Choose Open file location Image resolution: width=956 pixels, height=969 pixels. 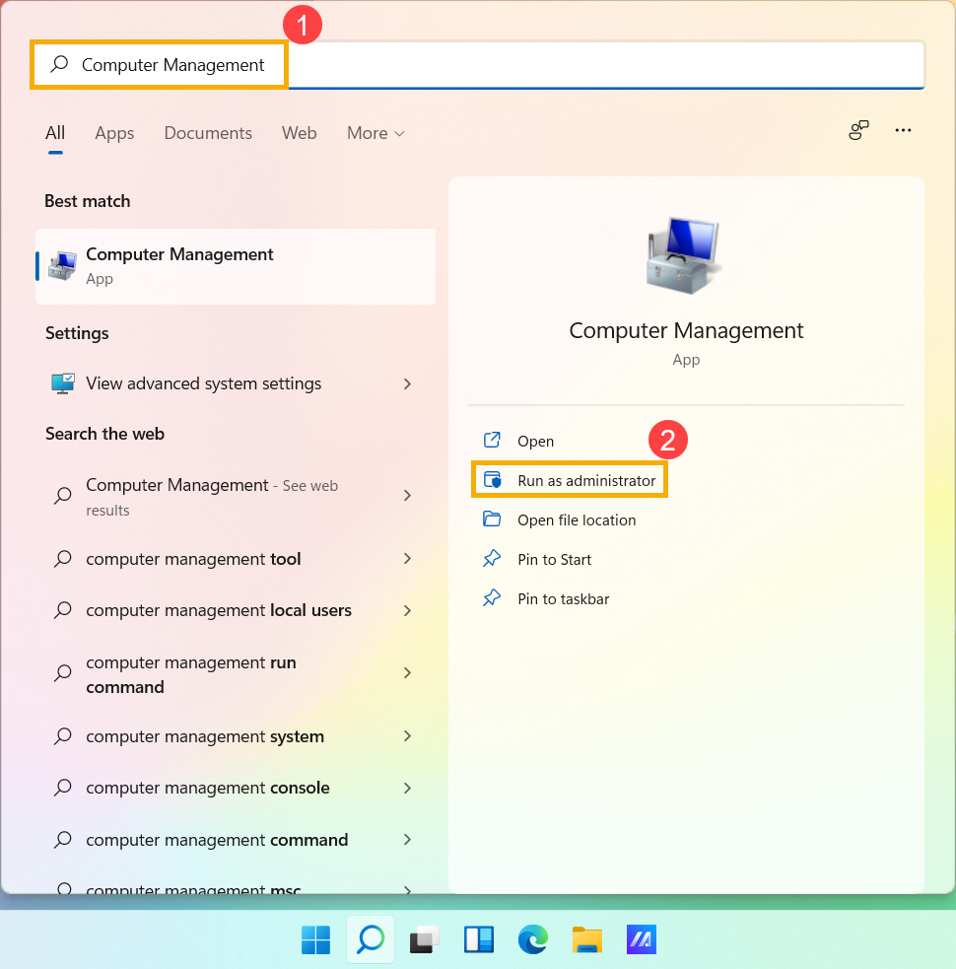(x=576, y=520)
